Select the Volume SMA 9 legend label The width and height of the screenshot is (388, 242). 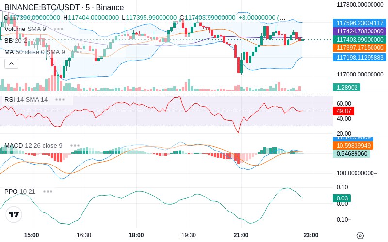[25, 29]
